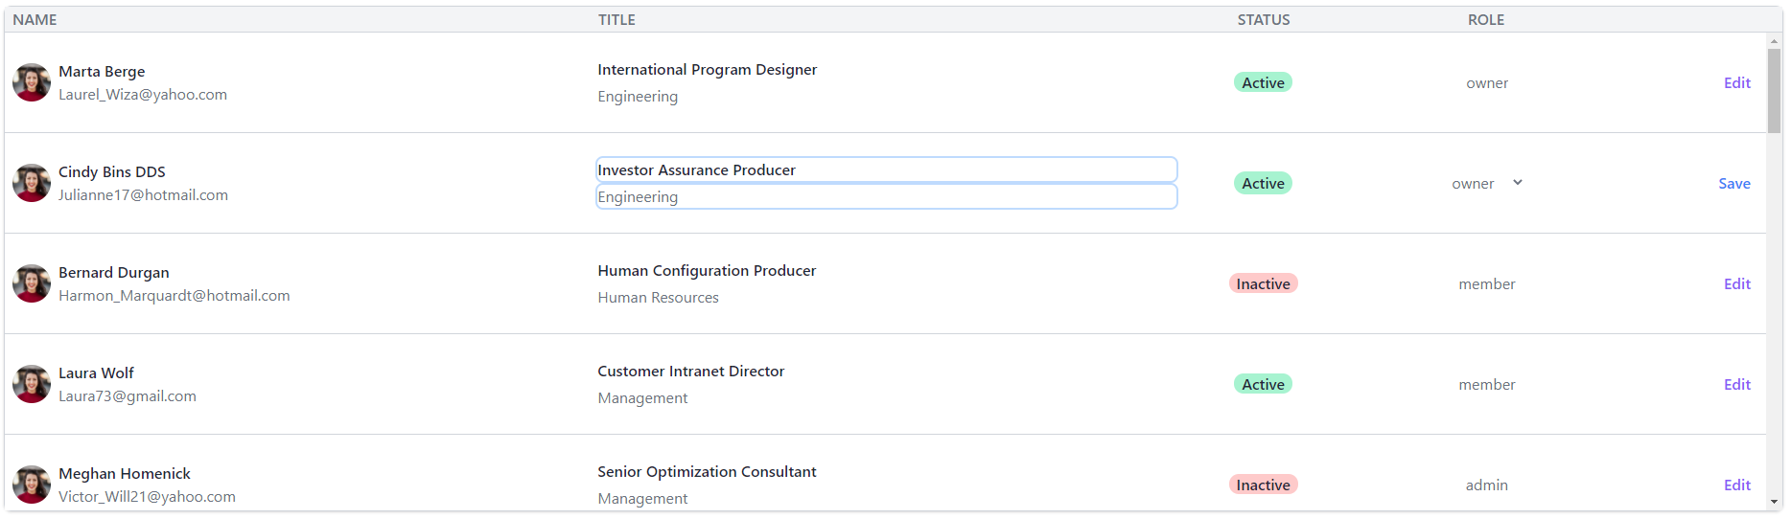Open the owner role dropdown for Cindy
Viewport: 1791px width, 519px height.
point(1487,183)
